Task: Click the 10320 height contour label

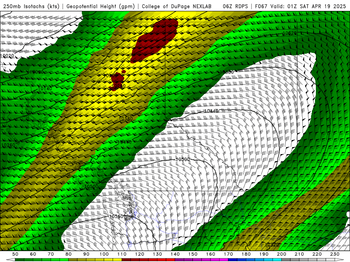Action: tap(272, 245)
